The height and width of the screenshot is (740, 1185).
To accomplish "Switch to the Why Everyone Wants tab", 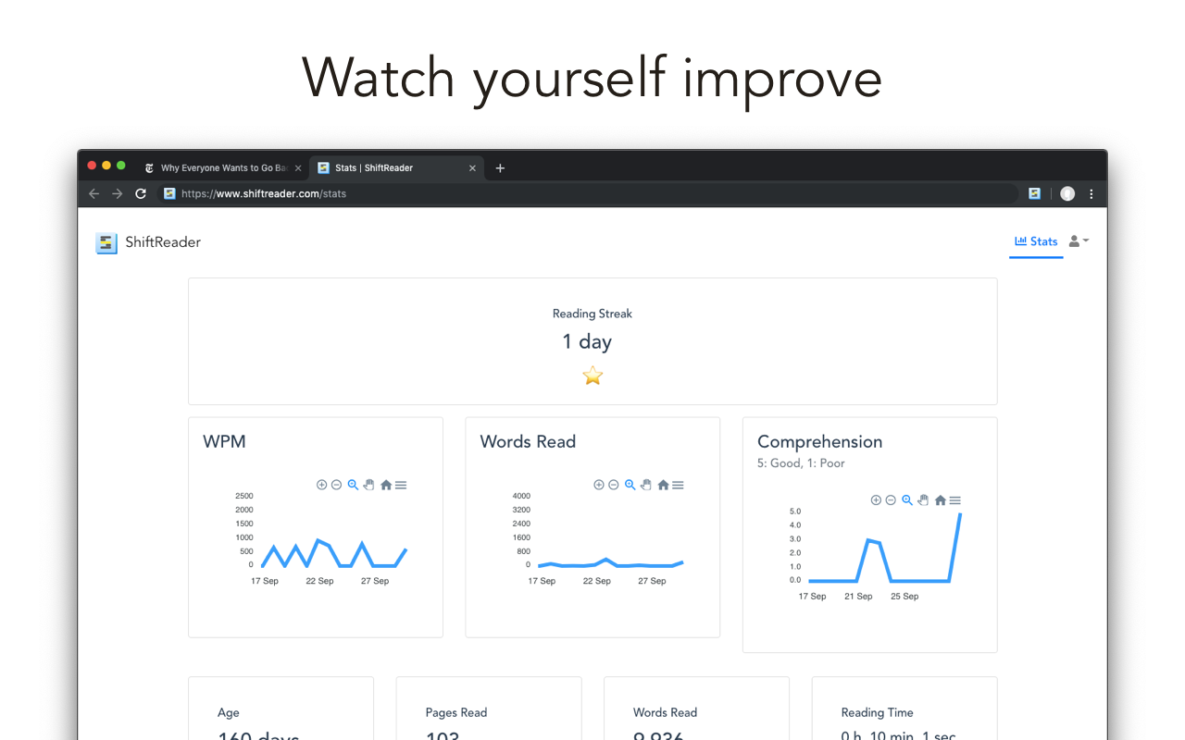I will 222,168.
